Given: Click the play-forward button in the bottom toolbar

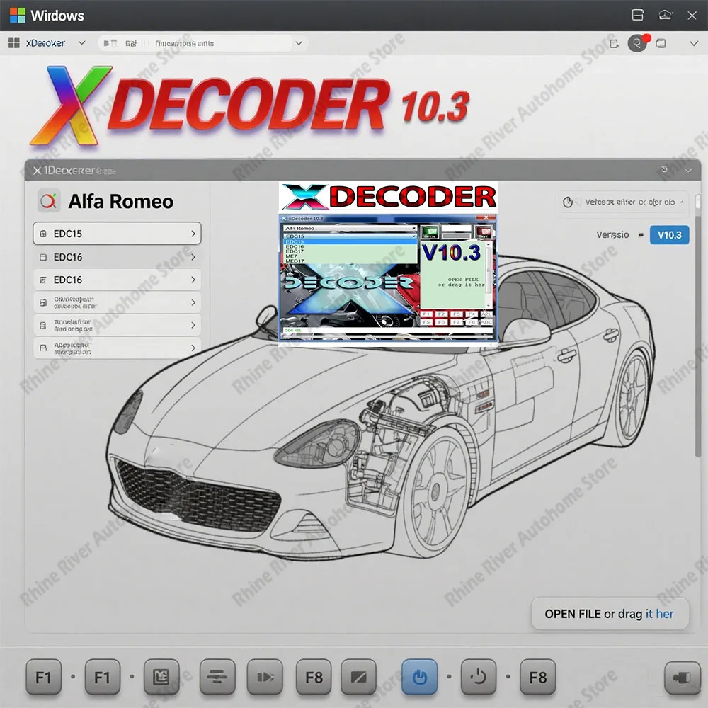Looking at the screenshot, I should point(265,677).
